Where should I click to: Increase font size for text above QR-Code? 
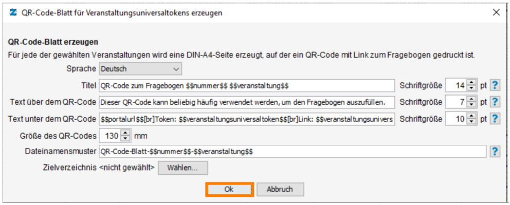click(471, 99)
